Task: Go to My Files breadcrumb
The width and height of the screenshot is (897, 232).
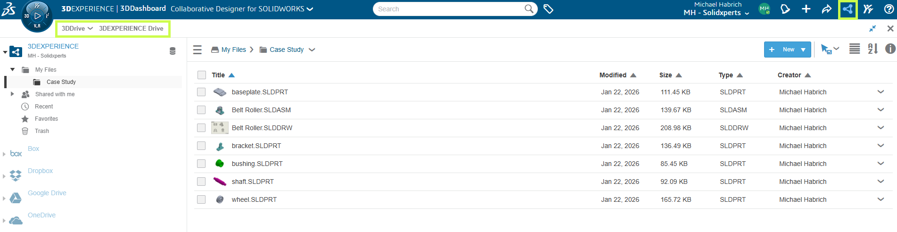Action: click(234, 50)
